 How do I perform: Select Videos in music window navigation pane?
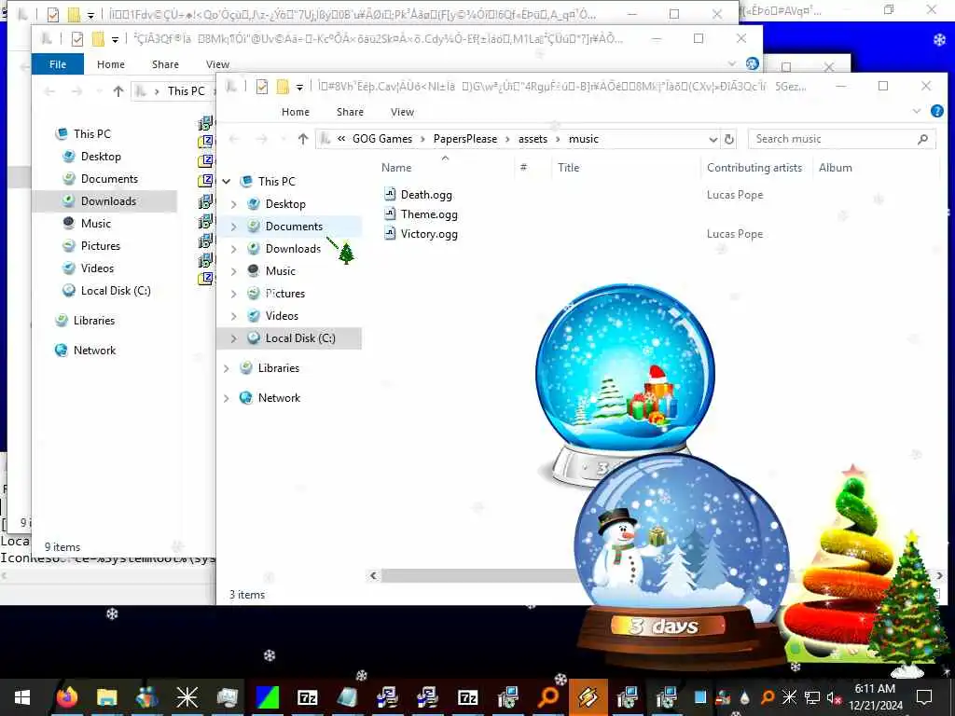282,316
